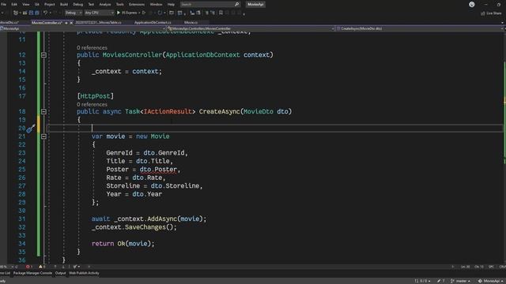Pin the MoviesController.cs tab
This screenshot has width=506, height=284.
[66, 23]
